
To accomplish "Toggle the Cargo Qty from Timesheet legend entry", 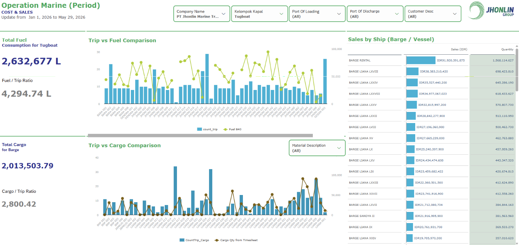I will 236,240.
